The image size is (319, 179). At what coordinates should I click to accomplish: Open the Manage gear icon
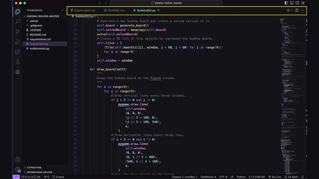point(17,170)
